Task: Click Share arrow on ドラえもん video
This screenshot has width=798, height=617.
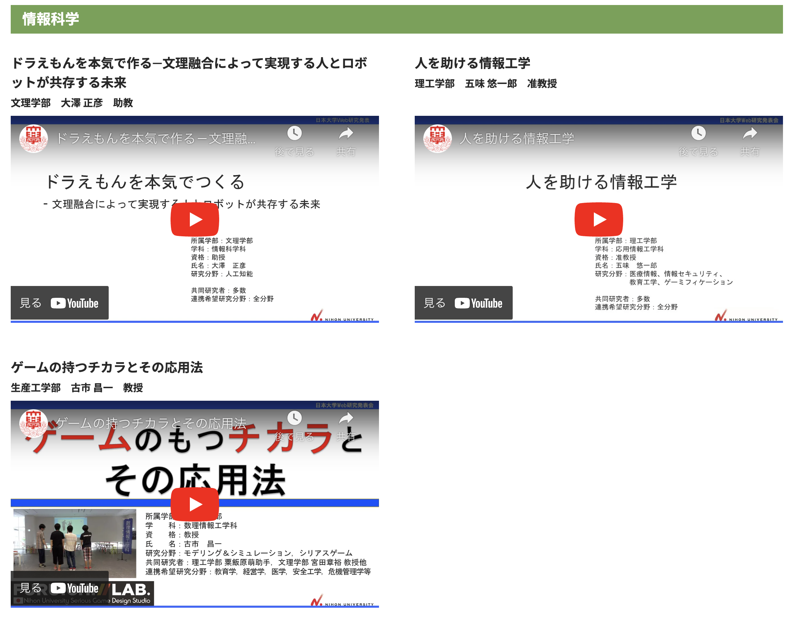Action: [x=345, y=133]
